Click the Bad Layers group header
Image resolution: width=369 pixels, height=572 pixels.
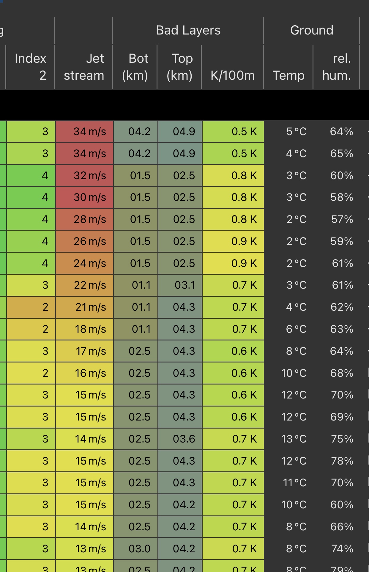click(x=188, y=30)
